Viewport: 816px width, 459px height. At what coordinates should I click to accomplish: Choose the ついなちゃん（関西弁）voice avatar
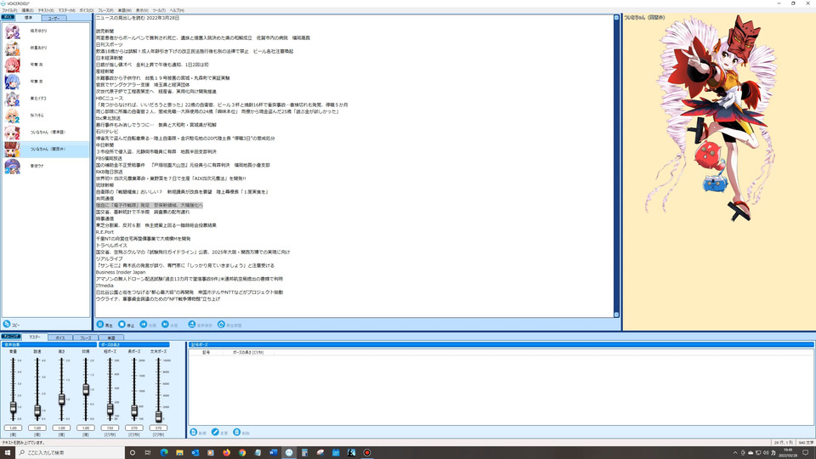coord(12,150)
